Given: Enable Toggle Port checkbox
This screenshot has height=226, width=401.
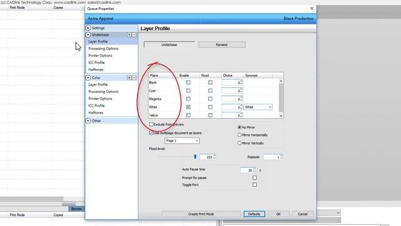Looking at the screenshot, I should click(255, 185).
